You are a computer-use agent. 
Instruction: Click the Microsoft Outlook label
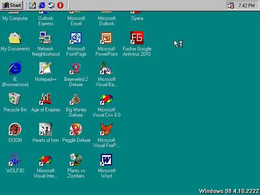point(106,21)
